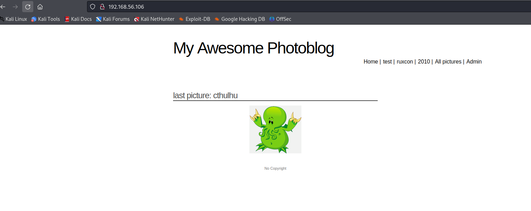Open the Kali Tools bookmark
Image resolution: width=531 pixels, height=211 pixels.
click(45, 19)
